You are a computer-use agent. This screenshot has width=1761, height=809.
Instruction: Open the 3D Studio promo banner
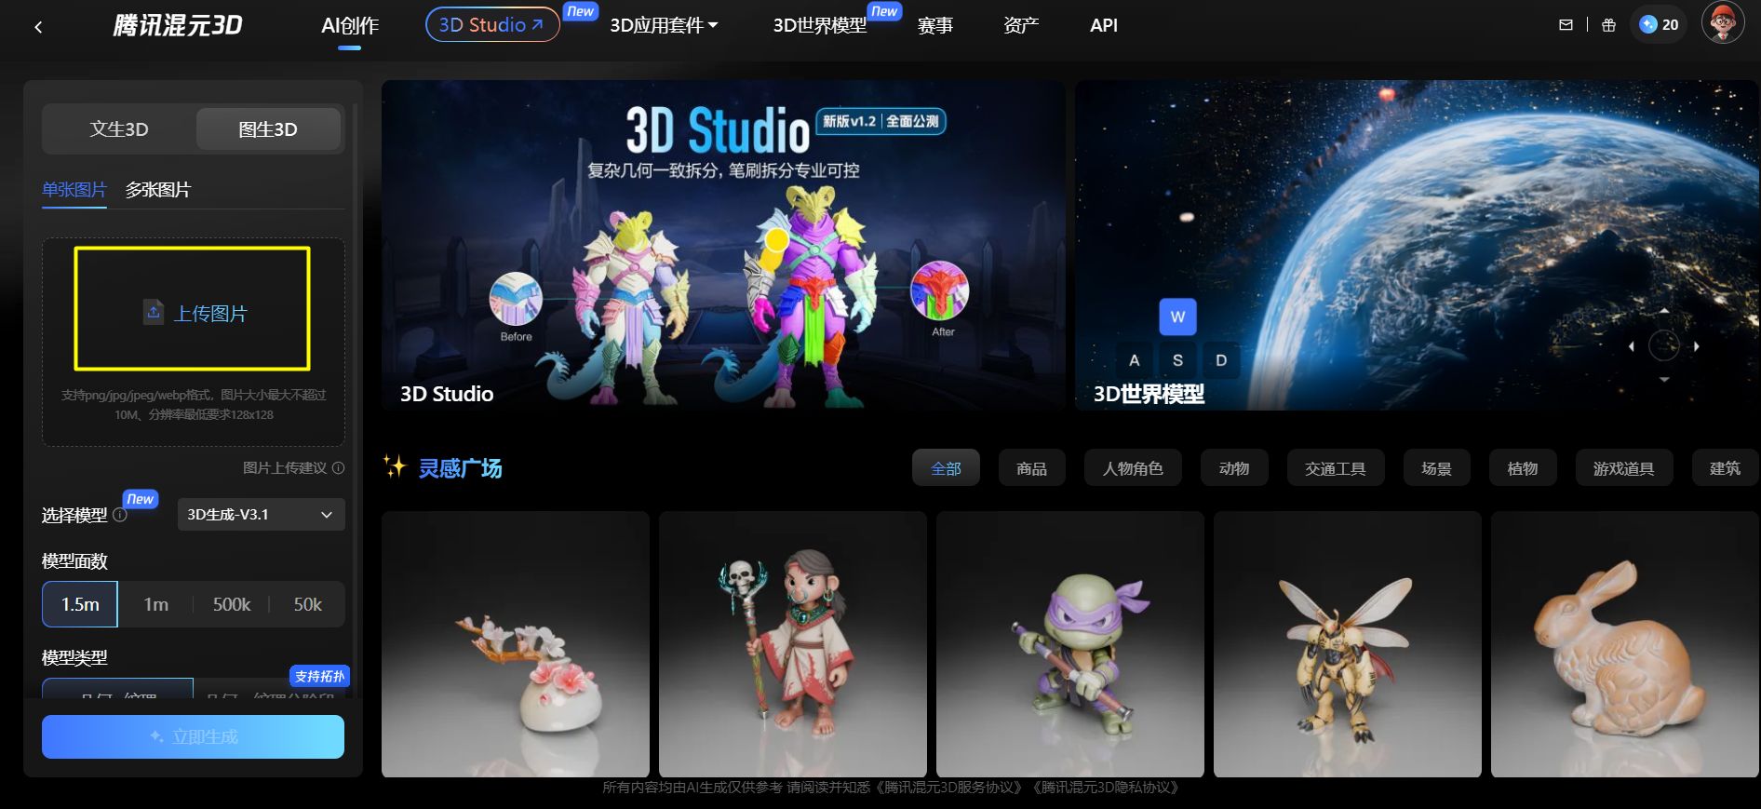click(x=723, y=245)
